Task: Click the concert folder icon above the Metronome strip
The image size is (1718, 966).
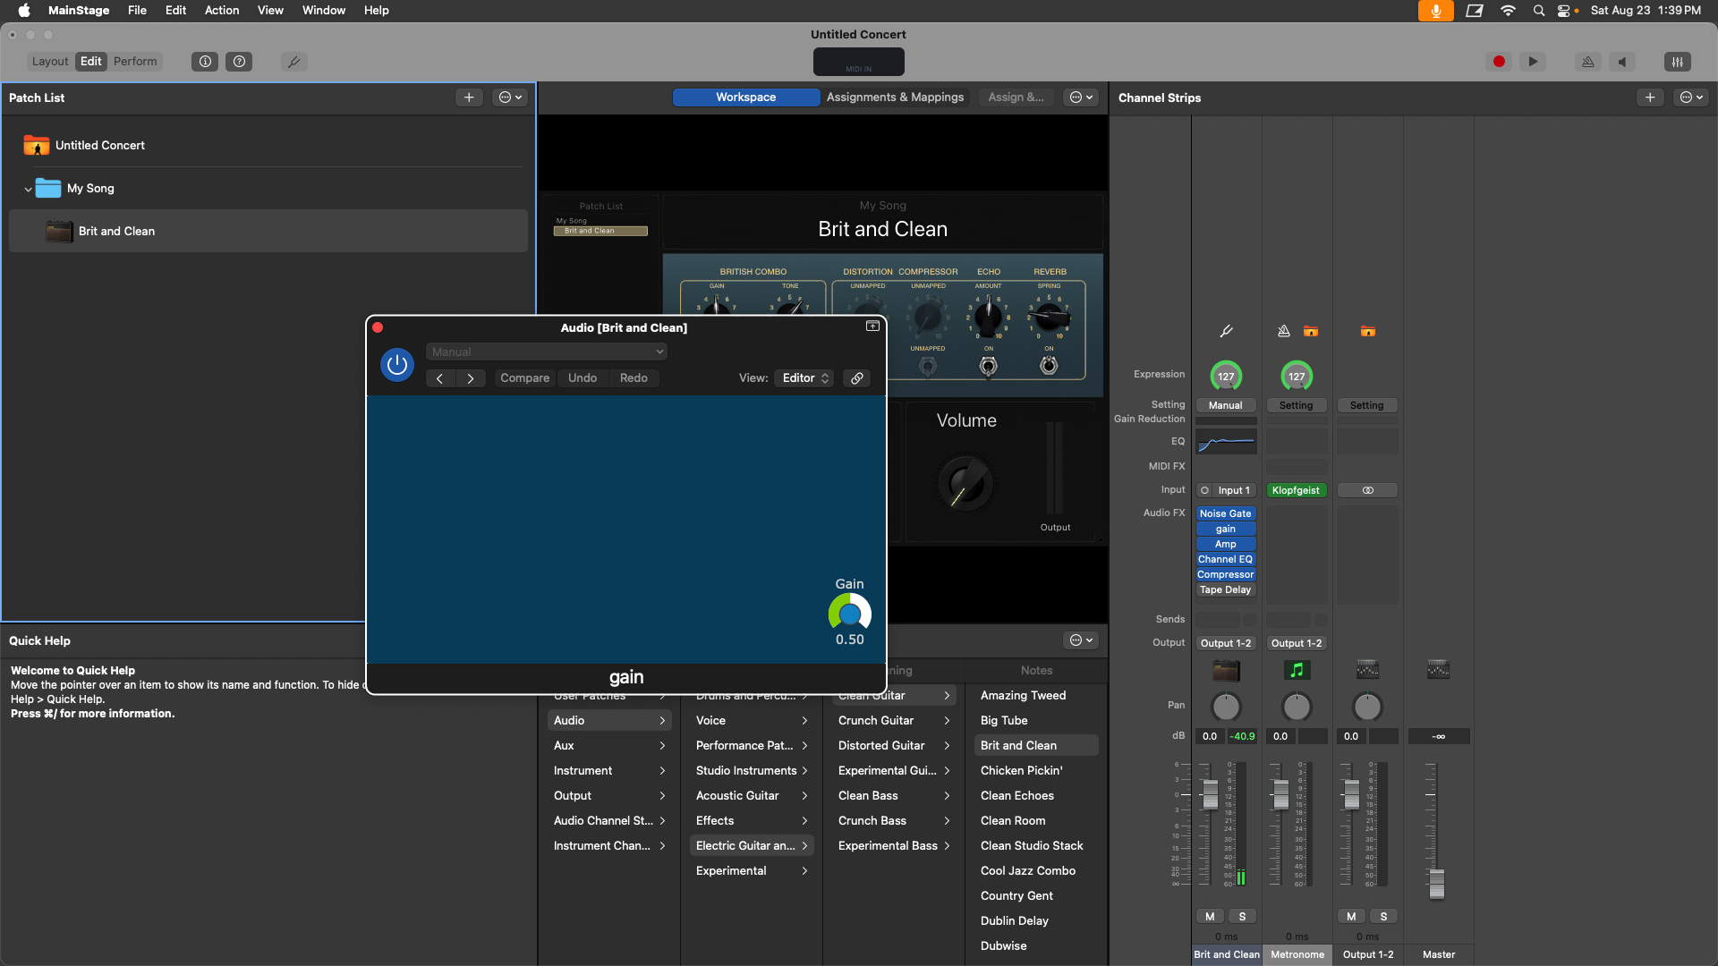Action: coord(1311,331)
